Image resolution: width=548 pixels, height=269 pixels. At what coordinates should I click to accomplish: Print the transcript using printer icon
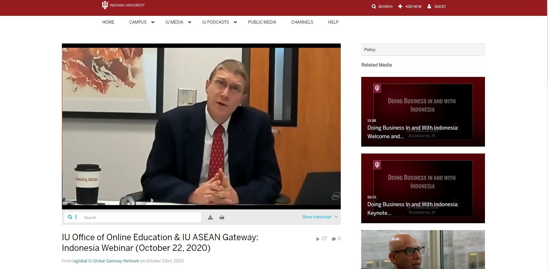click(222, 217)
